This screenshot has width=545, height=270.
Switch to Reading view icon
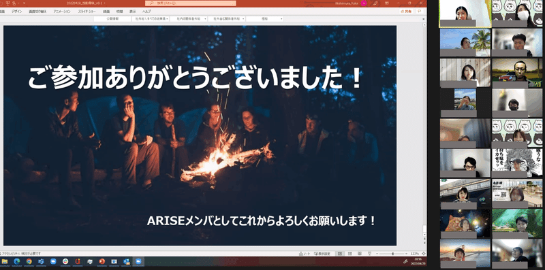click(360, 254)
